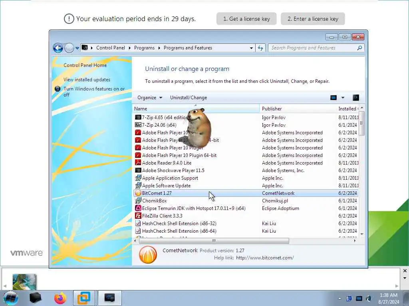409x306 pixels.
Task: Click the HashCheck Shell Extension (x86-32) icon
Action: coord(138,223)
